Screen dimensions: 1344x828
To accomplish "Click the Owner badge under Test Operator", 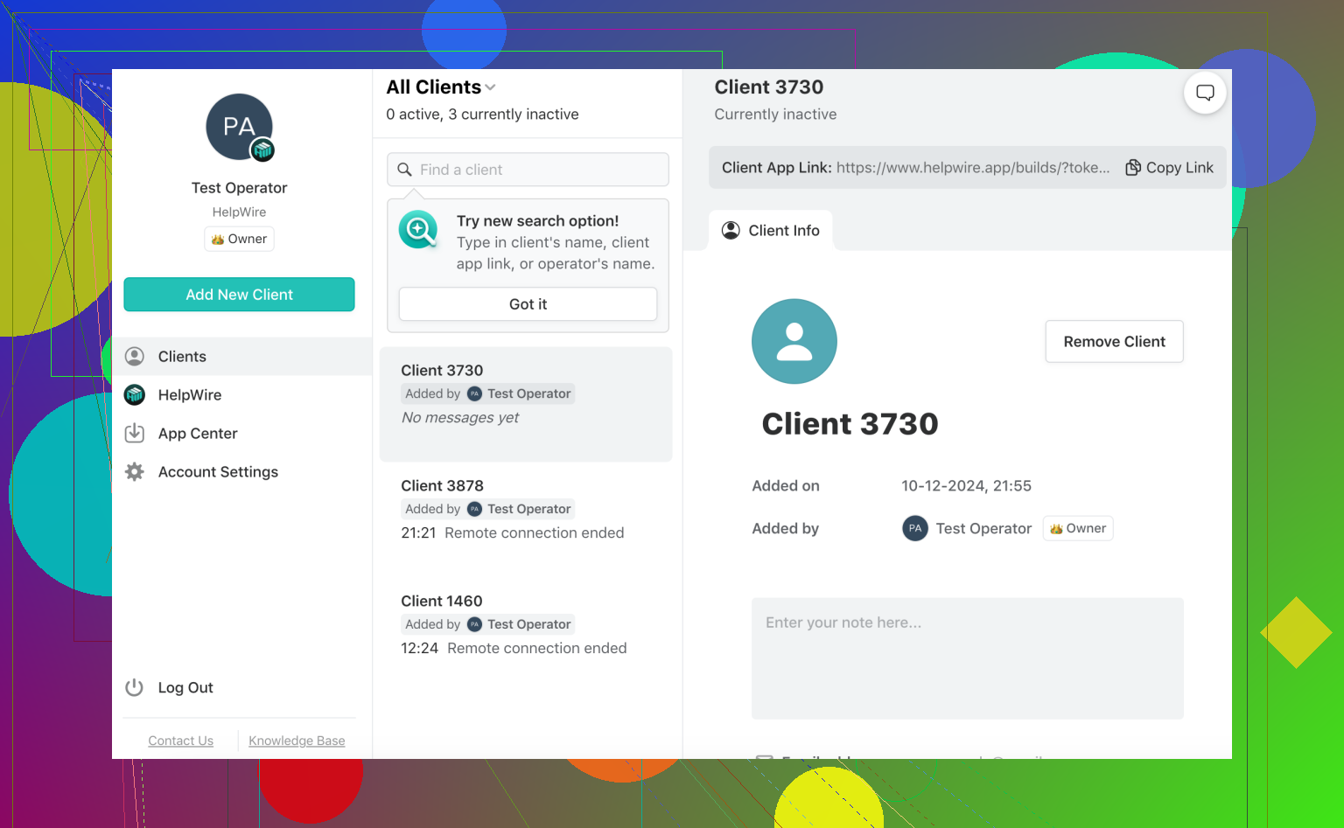I will tap(239, 239).
